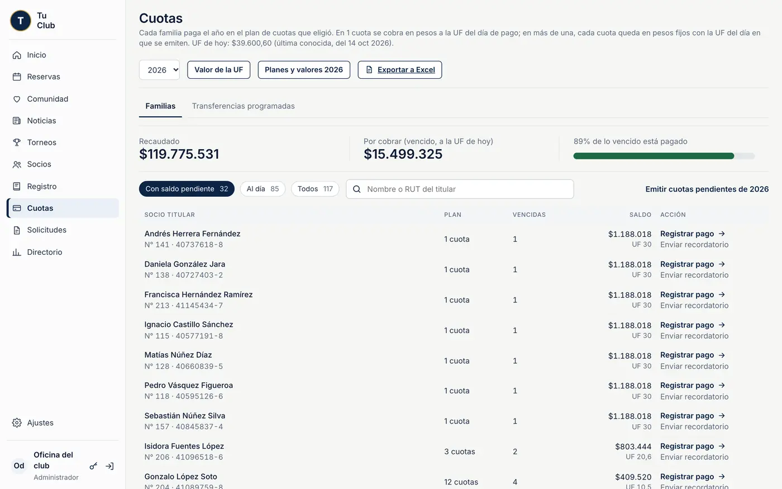
Task: Click the Od user avatar
Action: coord(19,466)
